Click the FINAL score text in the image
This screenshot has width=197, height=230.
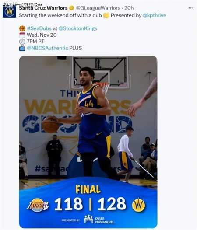click(88, 189)
